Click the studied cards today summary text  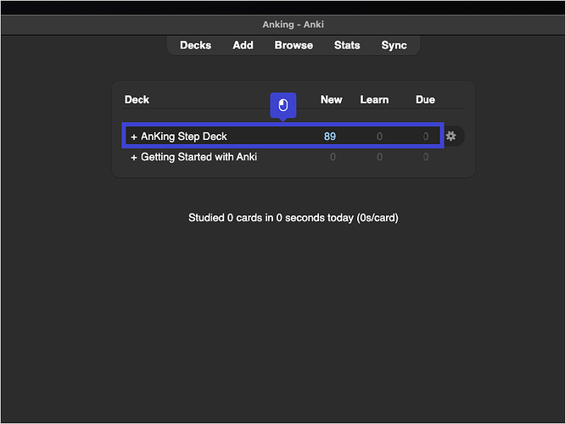coord(293,218)
